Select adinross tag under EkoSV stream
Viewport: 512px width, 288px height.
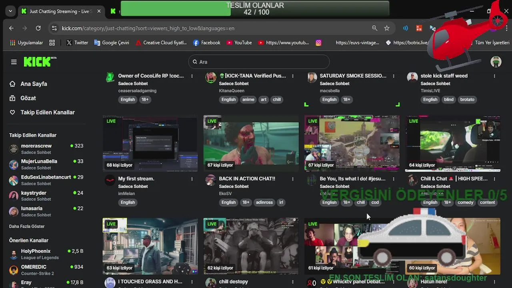click(264, 202)
